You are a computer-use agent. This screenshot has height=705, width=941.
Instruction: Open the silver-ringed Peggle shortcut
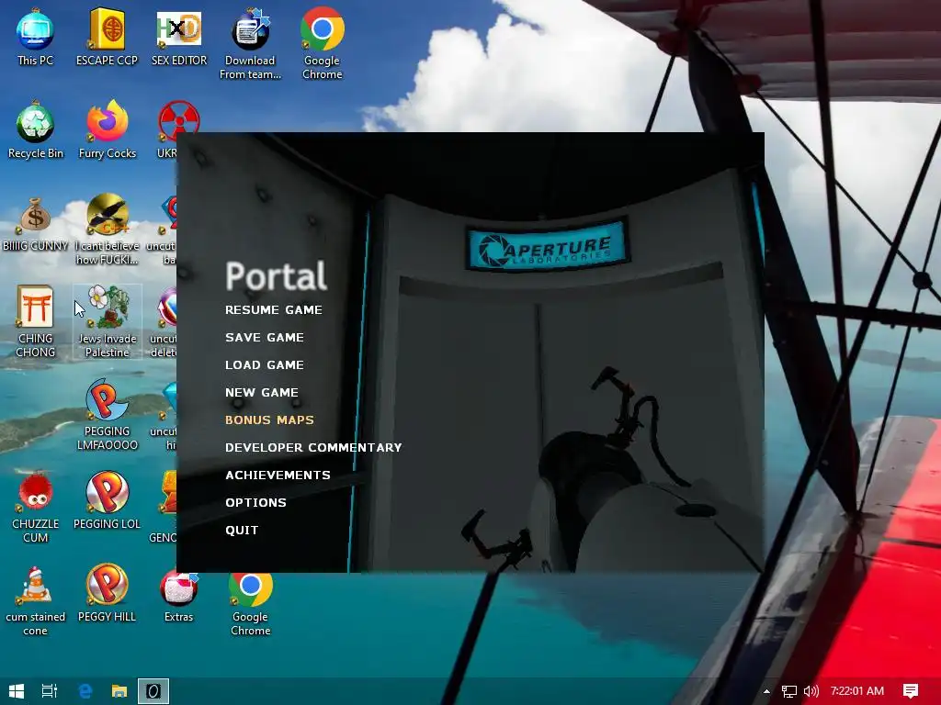coord(107,501)
